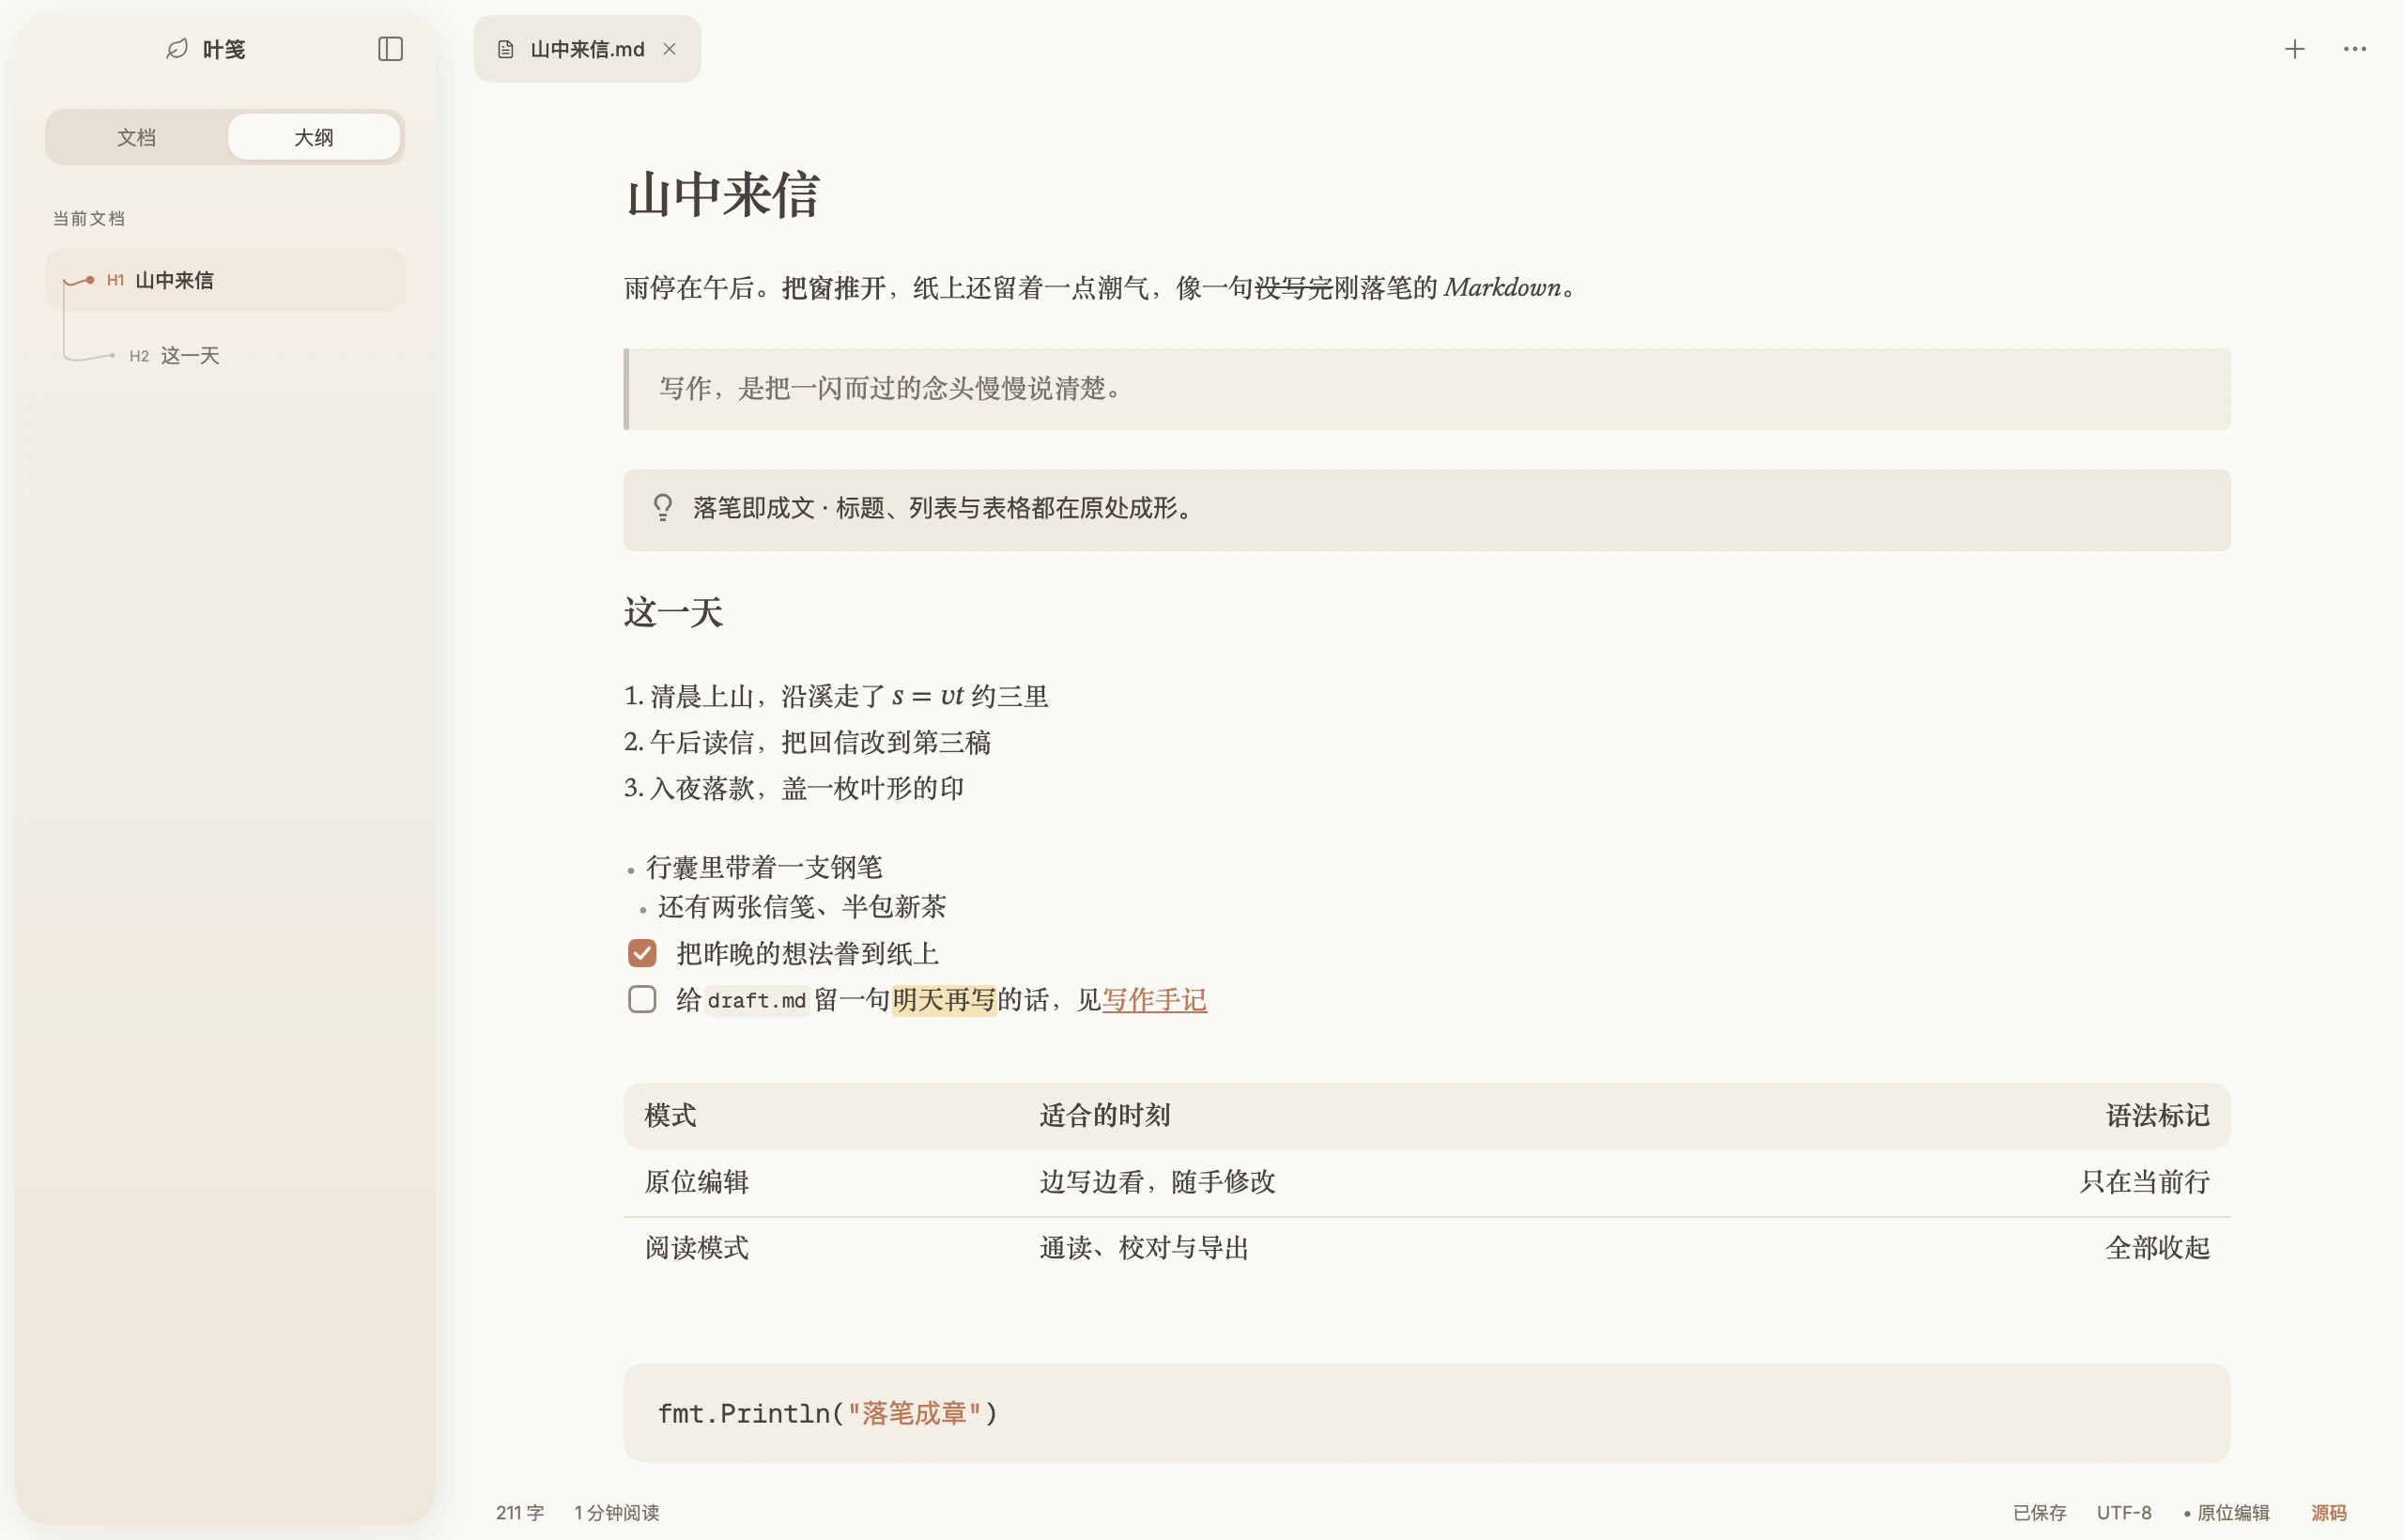Click list item 入夜落款，盖一枚叶形的印
The height and width of the screenshot is (1540, 2404).
click(794, 788)
